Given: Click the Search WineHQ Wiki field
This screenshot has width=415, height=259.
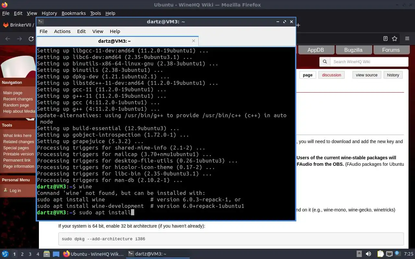Looking at the screenshot, I should coord(369,62).
